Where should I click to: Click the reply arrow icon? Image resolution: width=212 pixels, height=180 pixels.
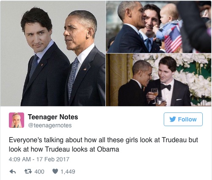[13, 172]
